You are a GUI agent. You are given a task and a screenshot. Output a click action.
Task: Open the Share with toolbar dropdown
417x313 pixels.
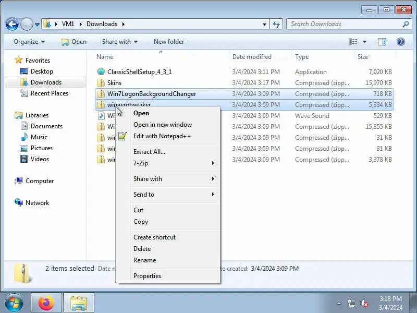120,42
